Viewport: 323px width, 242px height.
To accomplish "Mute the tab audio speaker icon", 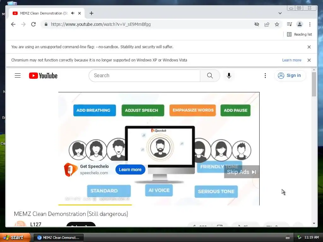I will pos(73,13).
